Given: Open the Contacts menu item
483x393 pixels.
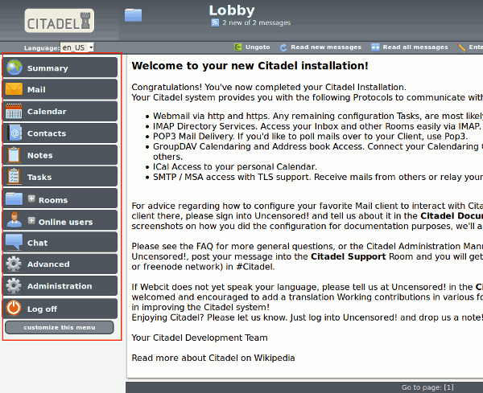Looking at the screenshot, I should pos(60,133).
